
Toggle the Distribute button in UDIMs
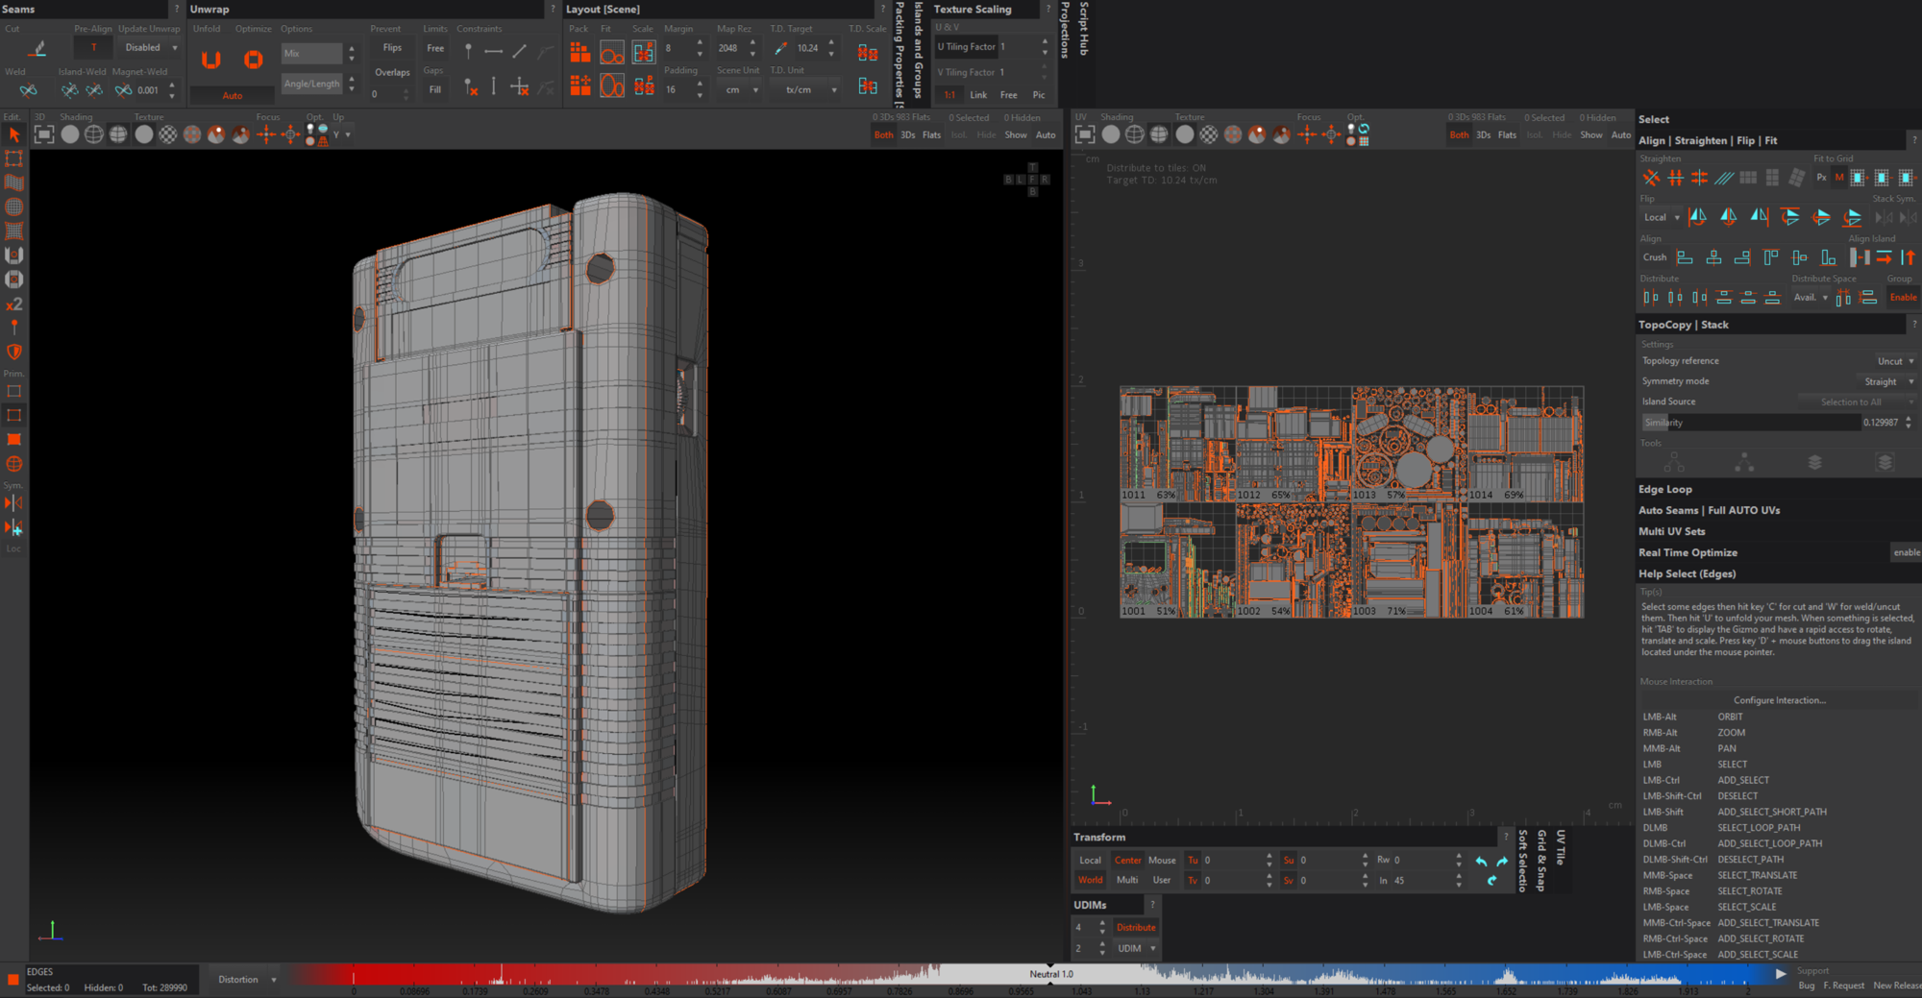pos(1135,928)
